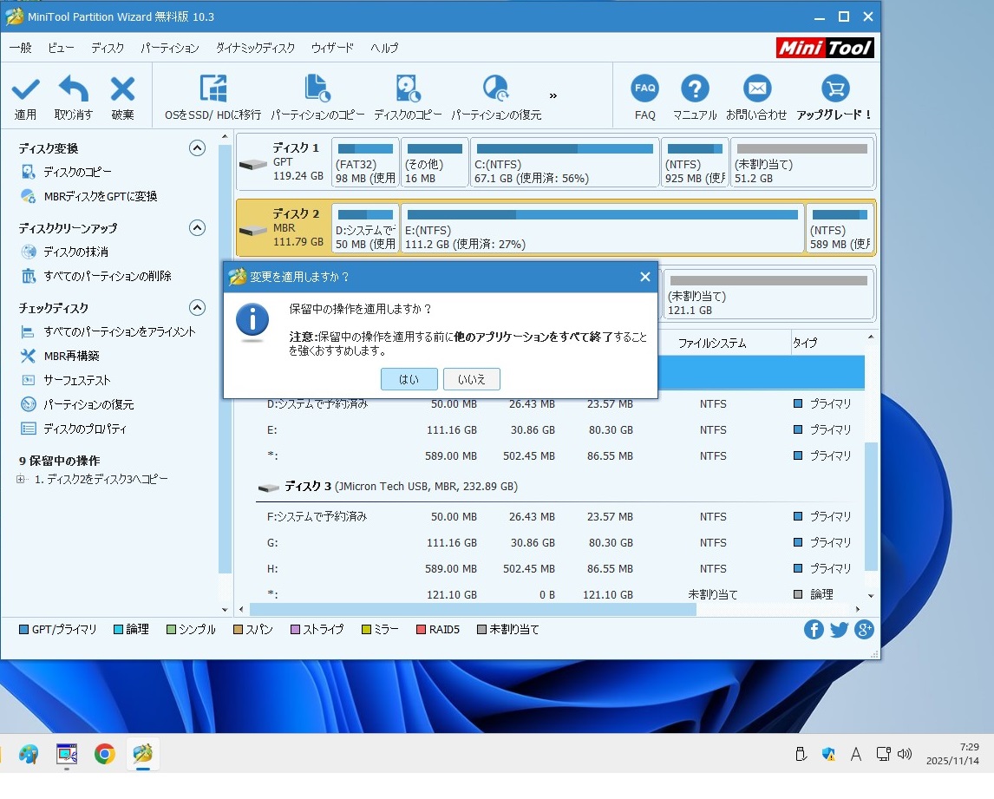Click the 取り消す (Undo) arrow icon

[73, 89]
